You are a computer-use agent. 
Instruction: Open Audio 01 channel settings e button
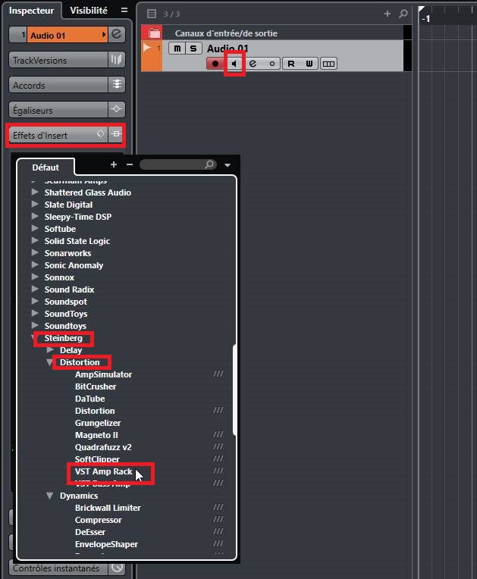tap(253, 64)
